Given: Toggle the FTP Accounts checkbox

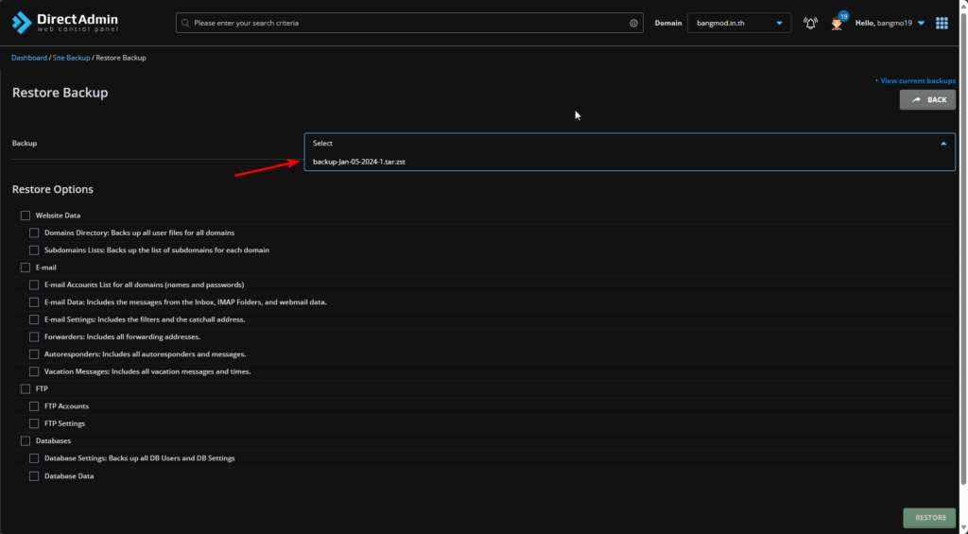Looking at the screenshot, I should [x=34, y=406].
